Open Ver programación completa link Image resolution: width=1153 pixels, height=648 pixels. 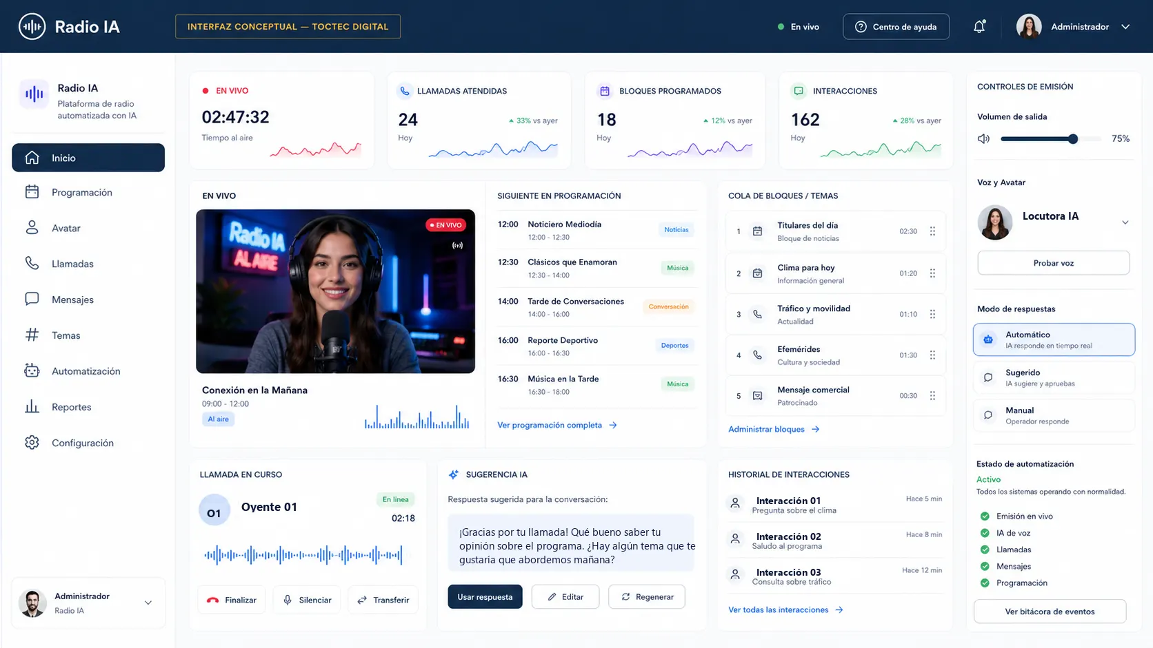[x=557, y=426]
